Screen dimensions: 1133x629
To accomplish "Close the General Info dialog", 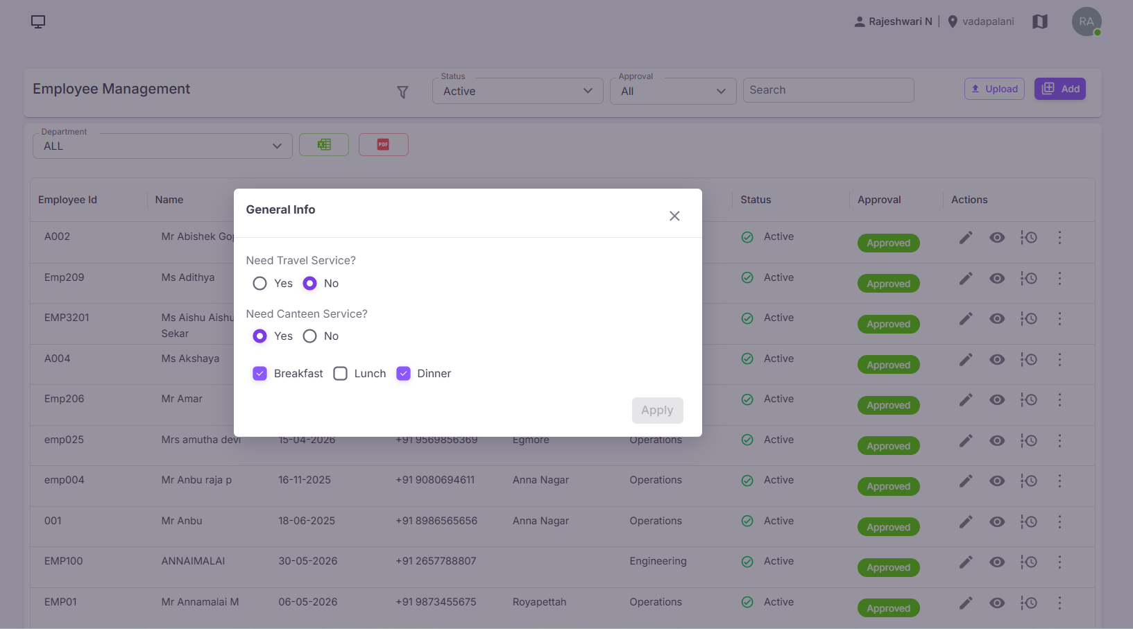I will pos(674,216).
